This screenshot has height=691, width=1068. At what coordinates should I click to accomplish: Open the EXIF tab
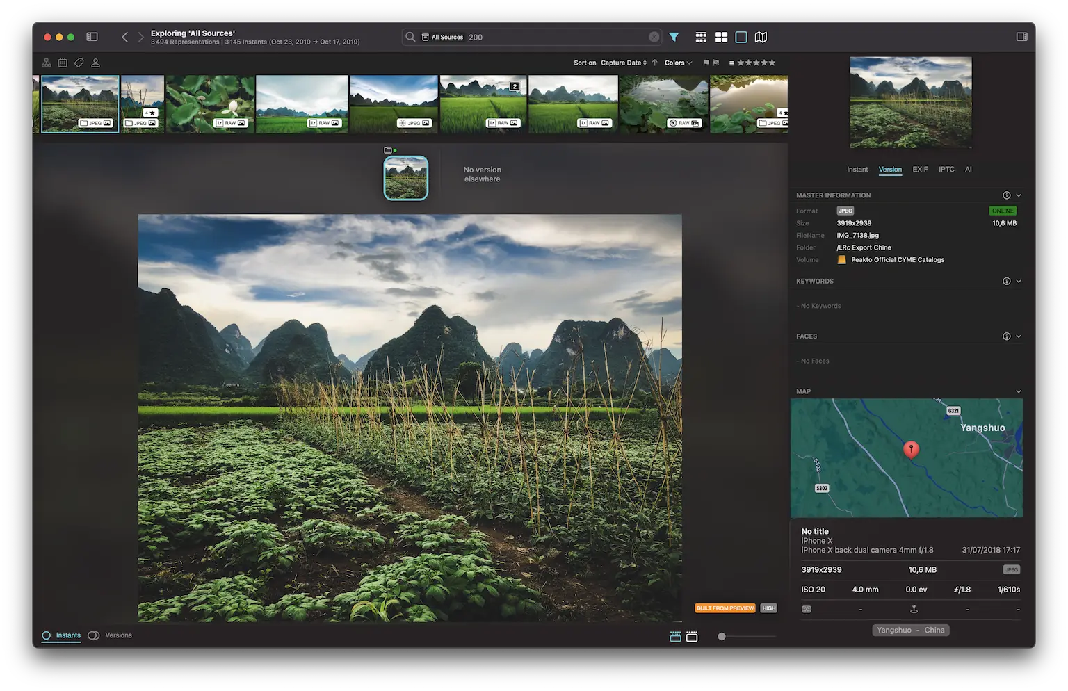click(x=920, y=170)
